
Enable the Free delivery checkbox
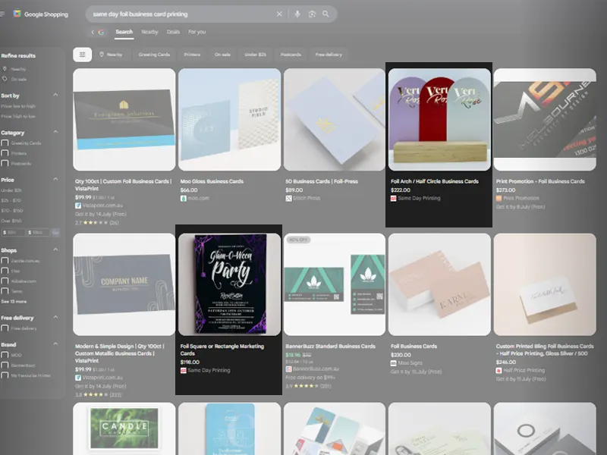(x=5, y=328)
